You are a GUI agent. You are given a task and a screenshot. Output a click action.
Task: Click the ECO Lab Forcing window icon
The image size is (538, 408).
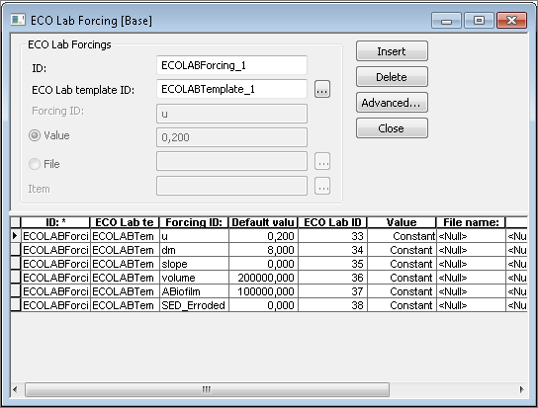[18, 20]
